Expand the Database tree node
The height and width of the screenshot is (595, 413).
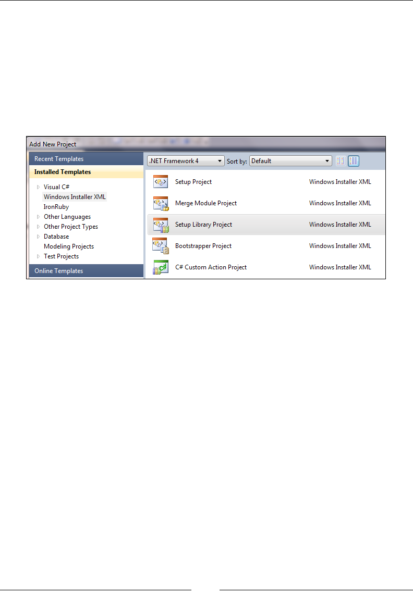coord(39,237)
